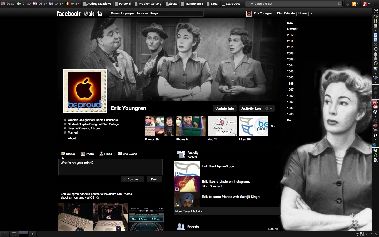Click the sync arrows icon in the right sidebar
The height and width of the screenshot is (237, 379).
[376, 16]
